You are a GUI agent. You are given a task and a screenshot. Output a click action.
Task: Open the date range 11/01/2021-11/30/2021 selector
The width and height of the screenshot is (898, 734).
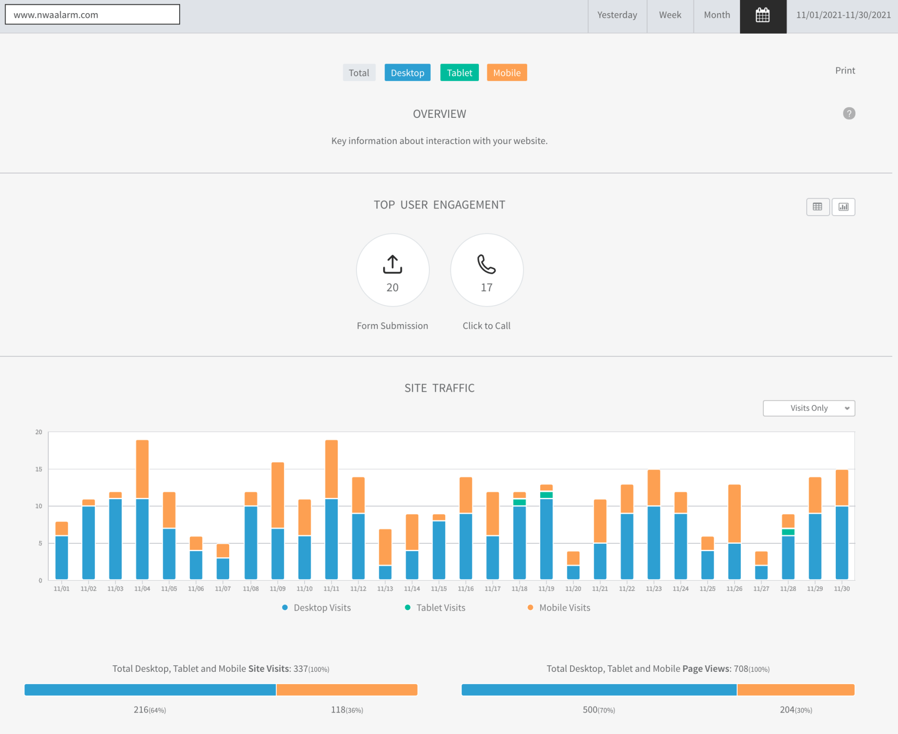(843, 15)
